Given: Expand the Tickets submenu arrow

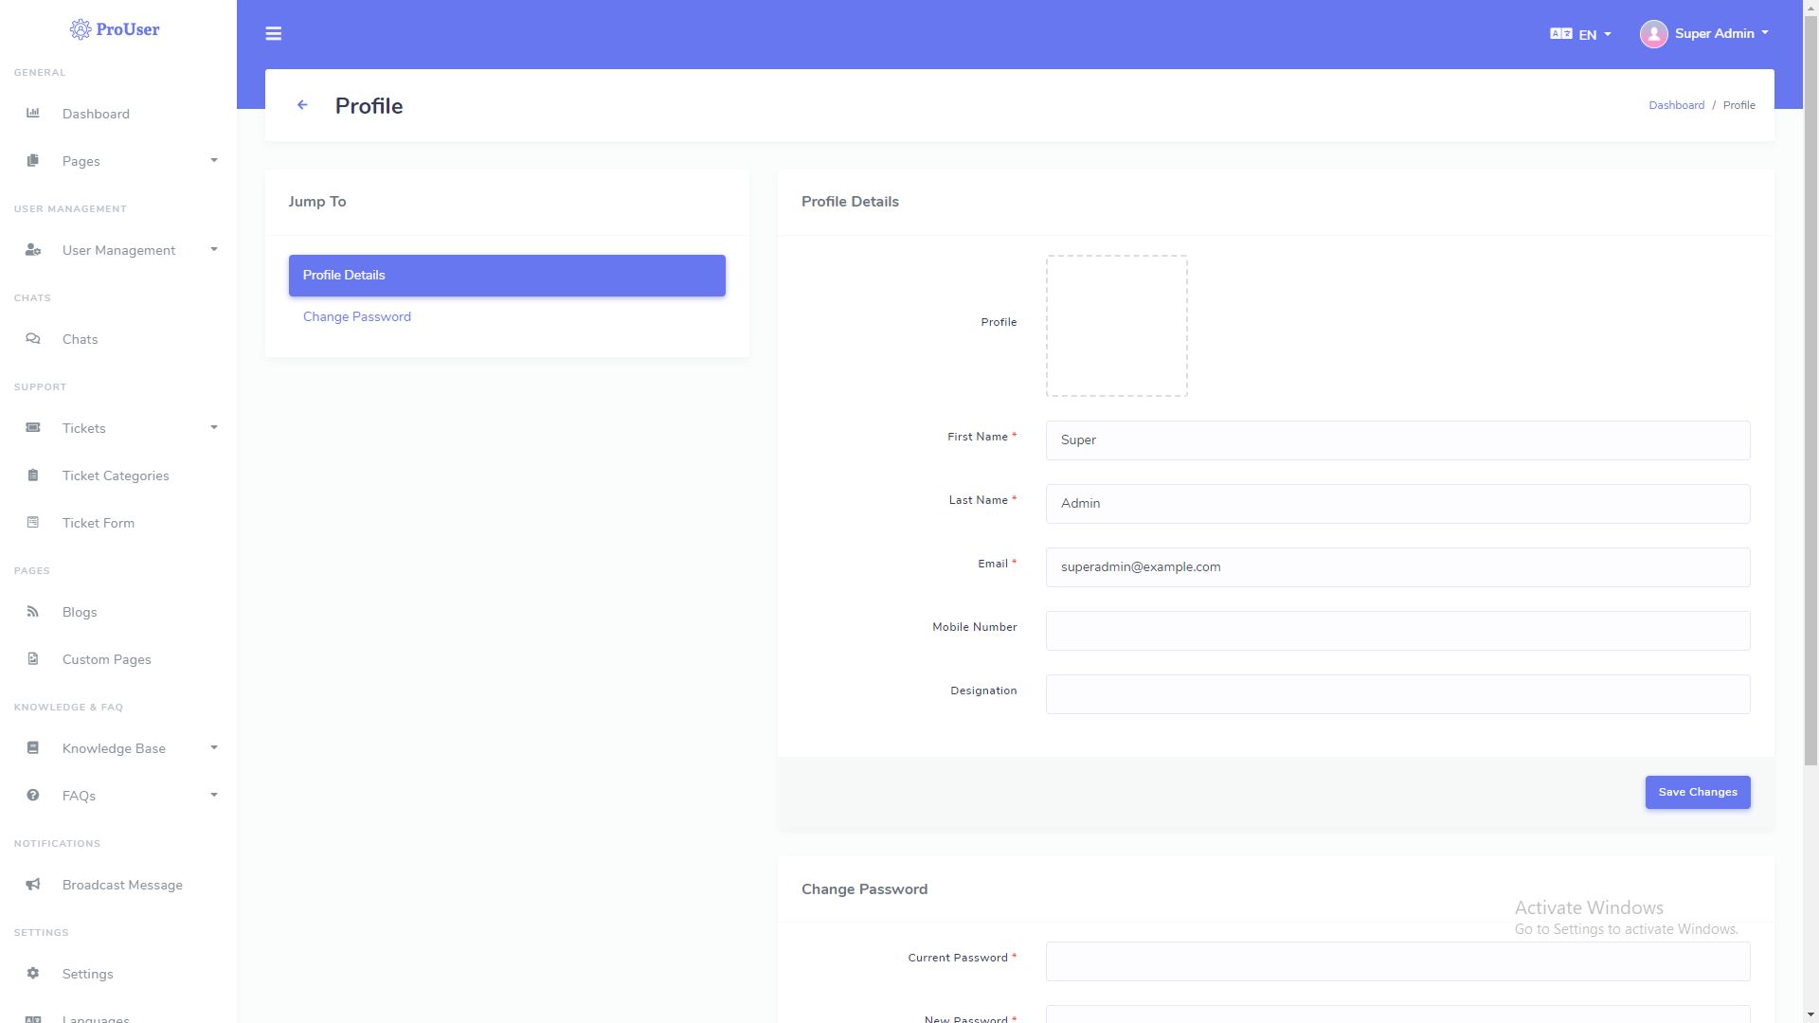Looking at the screenshot, I should (214, 427).
